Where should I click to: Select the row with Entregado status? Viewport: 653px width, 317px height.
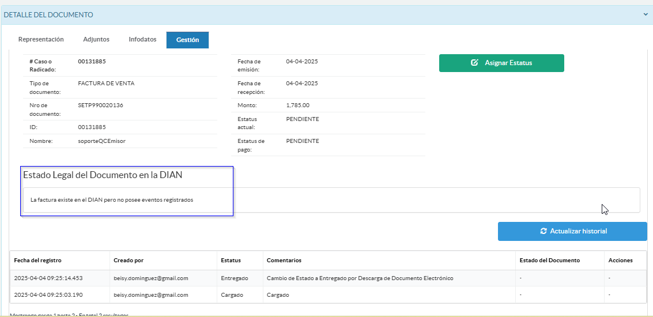[234, 278]
